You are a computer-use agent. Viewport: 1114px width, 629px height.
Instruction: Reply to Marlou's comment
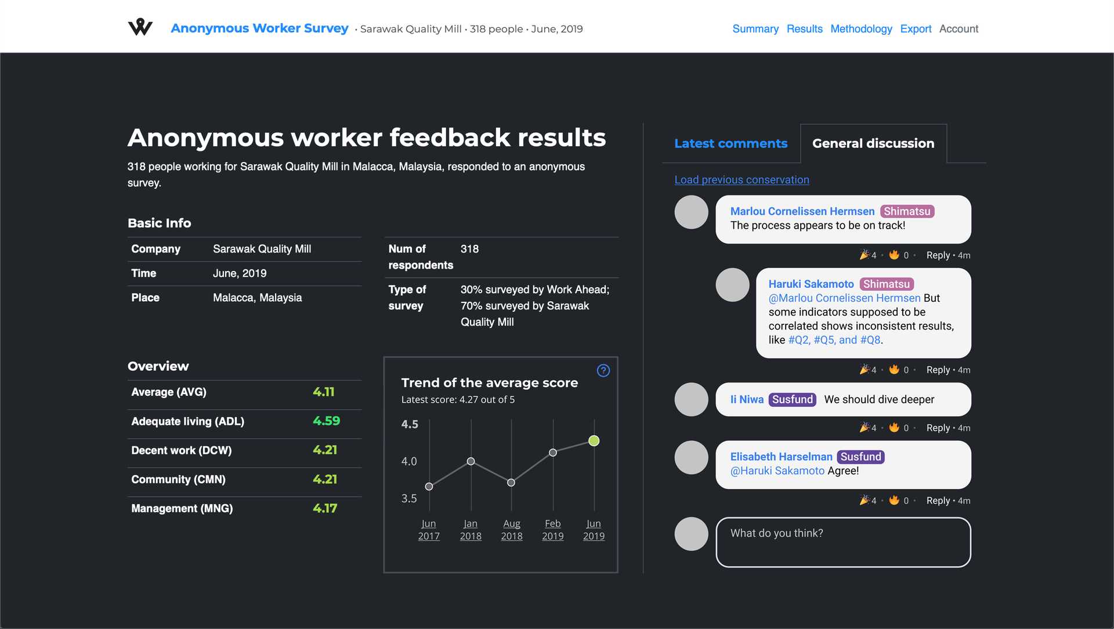(938, 255)
